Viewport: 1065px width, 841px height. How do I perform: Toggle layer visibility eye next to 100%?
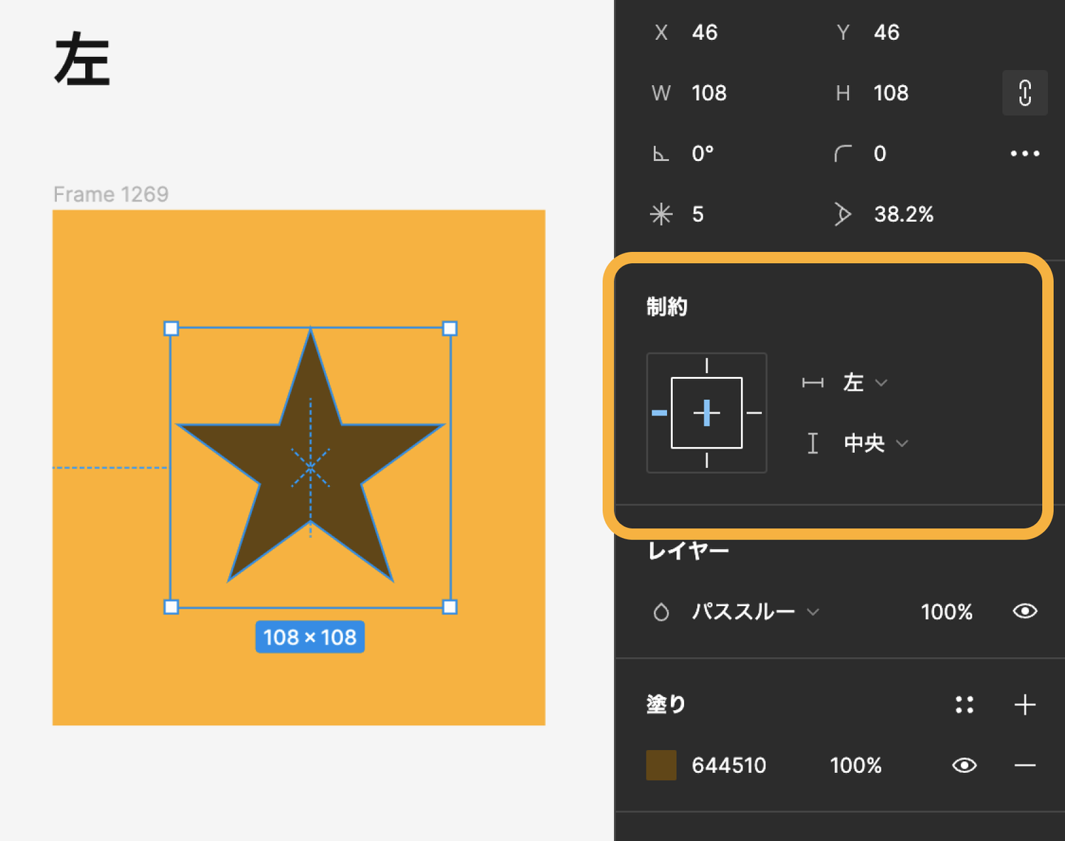1024,611
